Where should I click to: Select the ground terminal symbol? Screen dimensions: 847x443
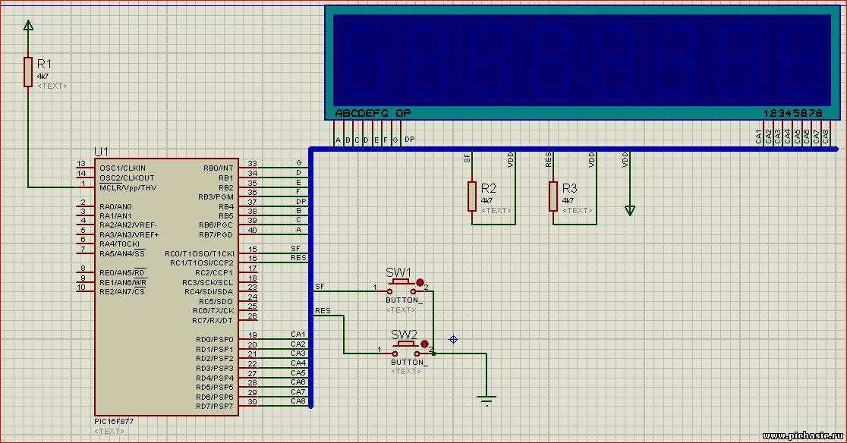click(486, 400)
